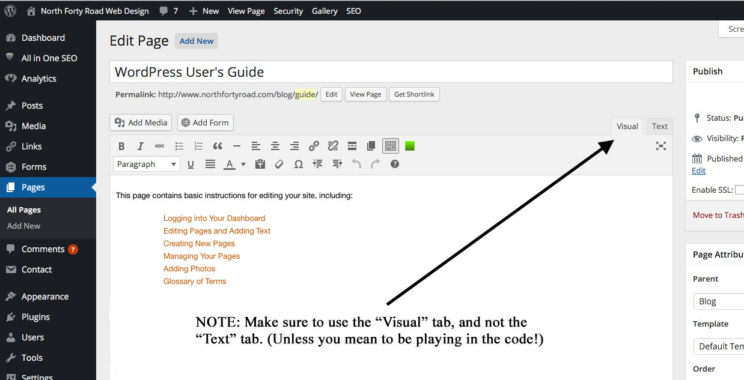The height and width of the screenshot is (380, 744).
Task: Insert the Read More tag
Action: [x=352, y=146]
